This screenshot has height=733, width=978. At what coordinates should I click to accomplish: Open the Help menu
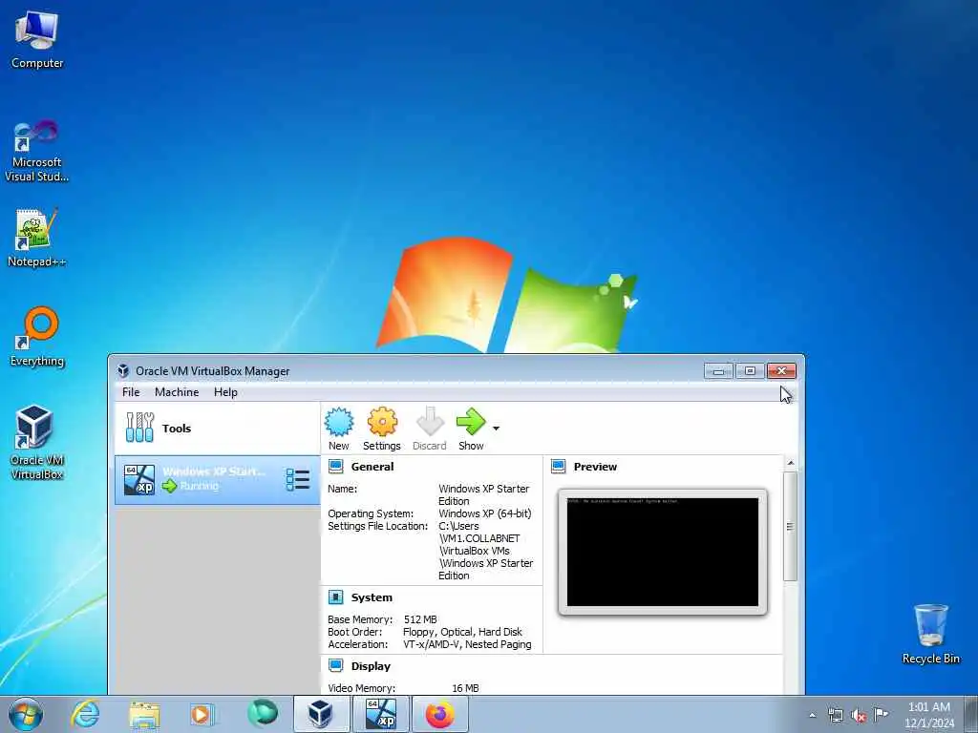[225, 392]
